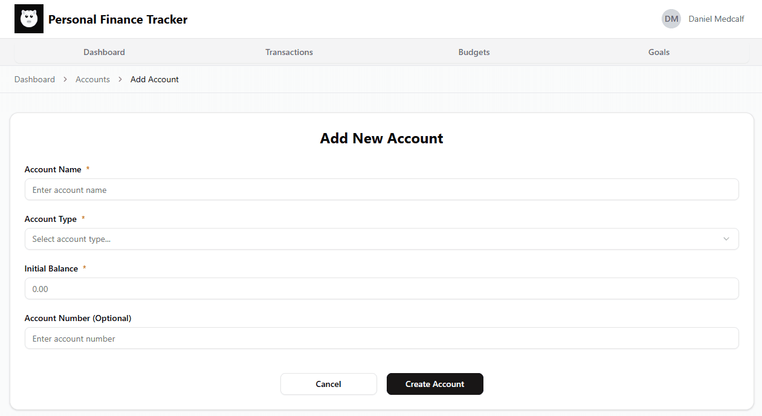Open the Dashboard tab

104,52
